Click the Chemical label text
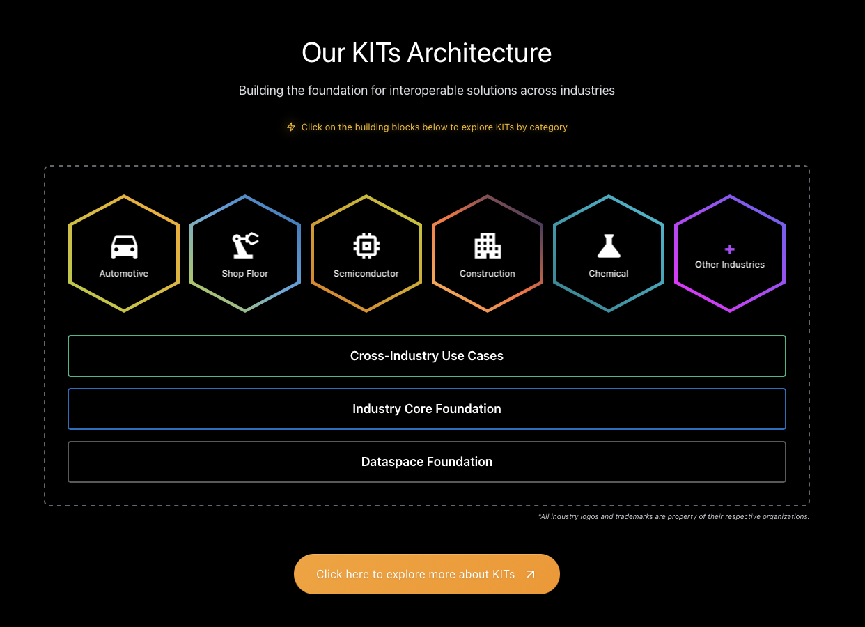This screenshot has width=865, height=627. [x=609, y=274]
